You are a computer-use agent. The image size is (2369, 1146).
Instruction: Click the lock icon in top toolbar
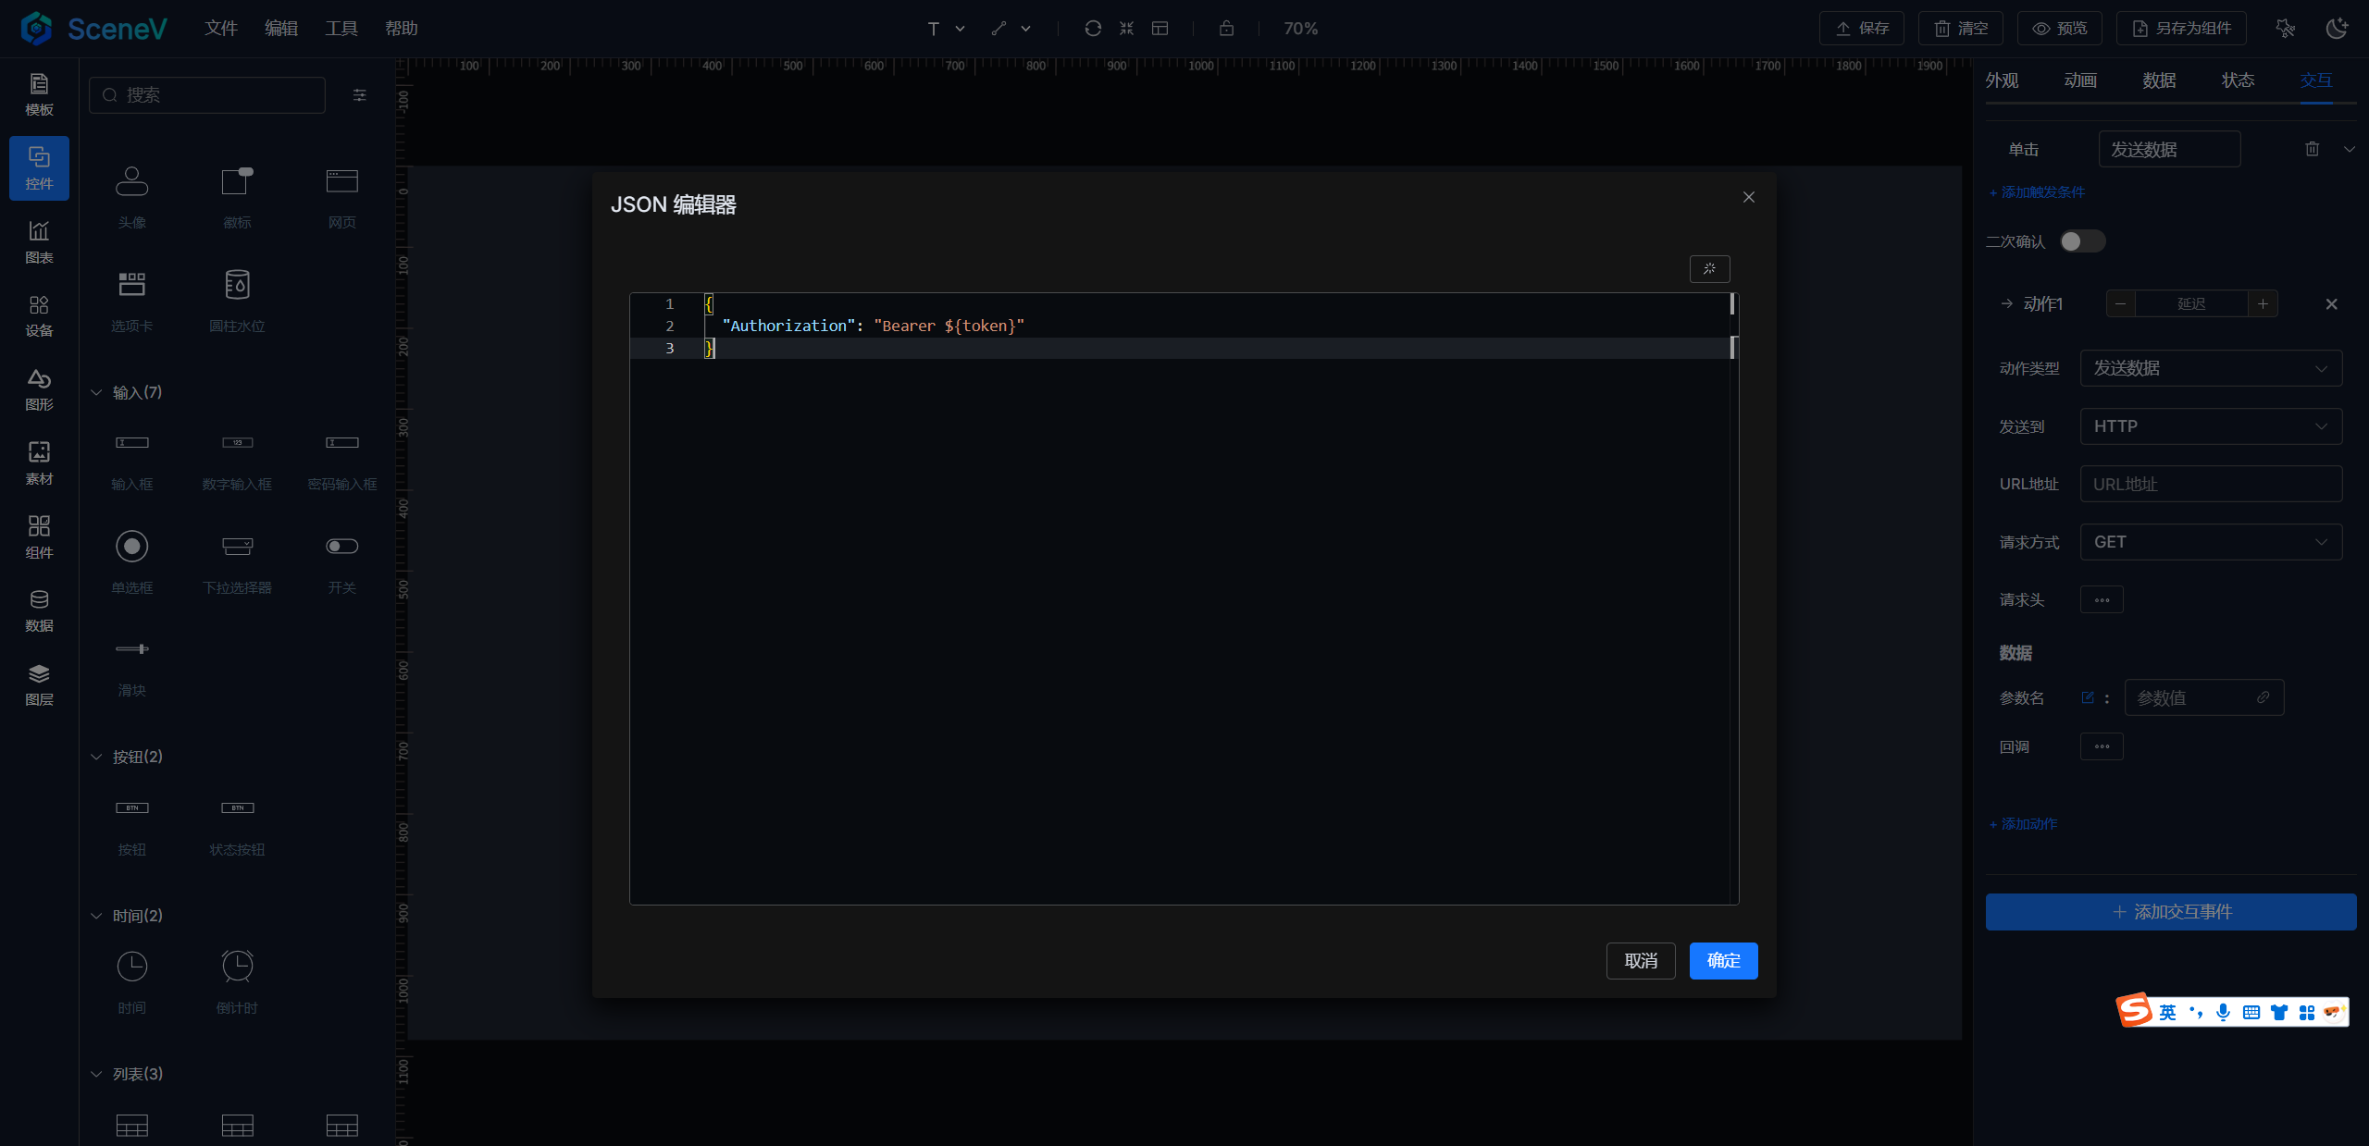click(x=1226, y=29)
